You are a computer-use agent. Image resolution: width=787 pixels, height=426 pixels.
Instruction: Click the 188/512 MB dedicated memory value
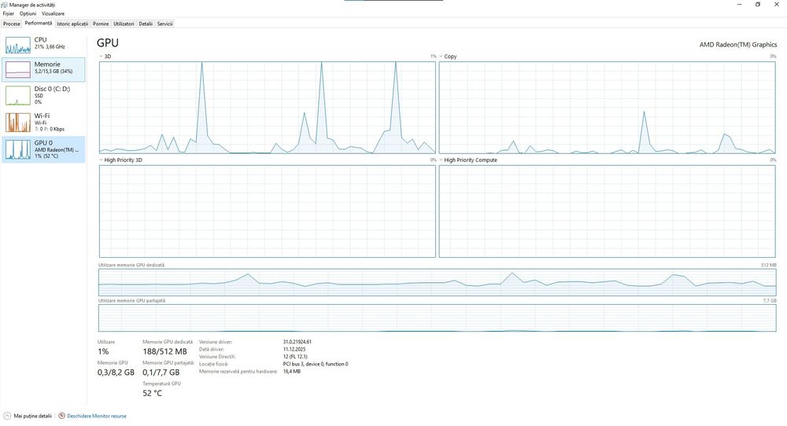pos(164,351)
